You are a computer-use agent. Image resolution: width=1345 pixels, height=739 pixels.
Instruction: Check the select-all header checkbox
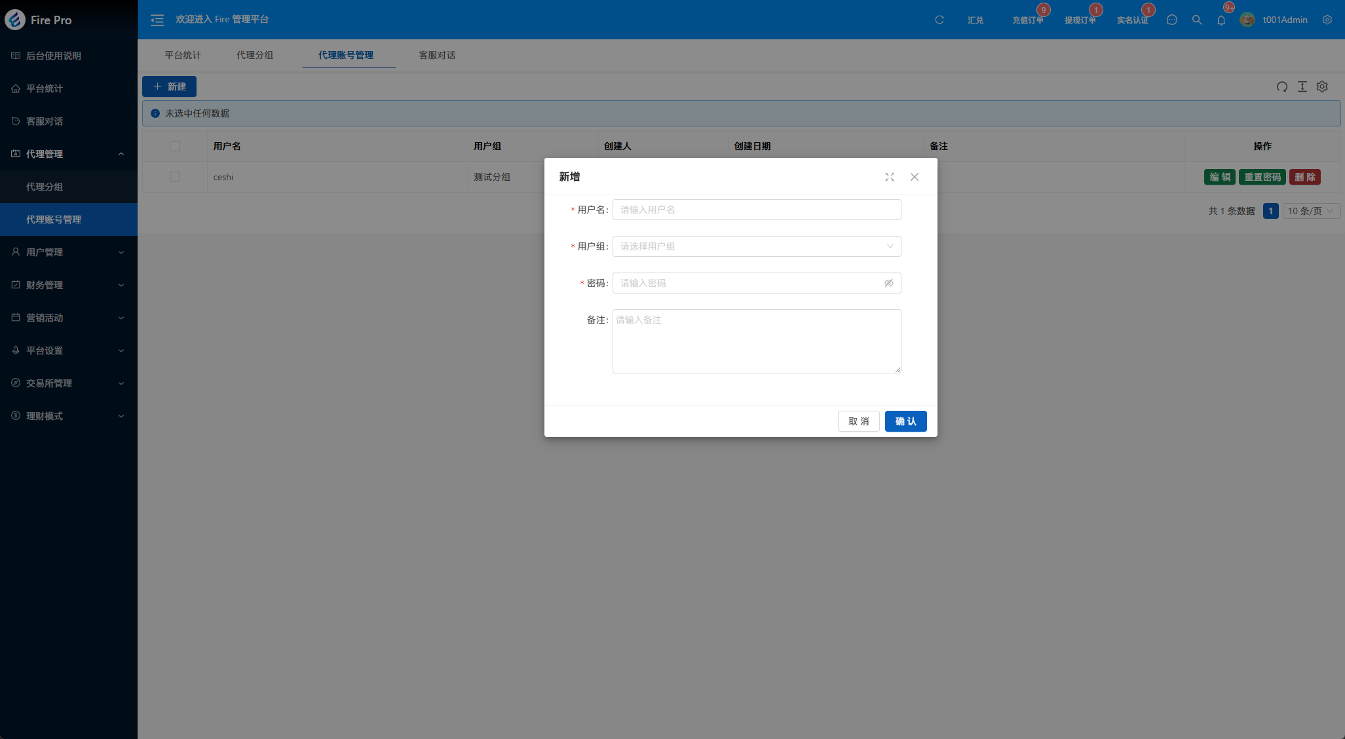(175, 146)
